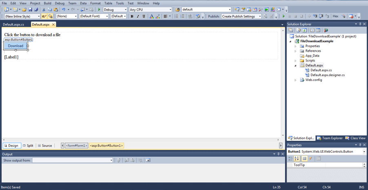Expand the Properties tree node
Viewport: 368px width, 190px height.
(x=295, y=46)
